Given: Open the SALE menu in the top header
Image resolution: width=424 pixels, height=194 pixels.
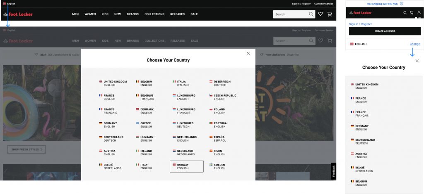Looking at the screenshot, I should 194,14.
